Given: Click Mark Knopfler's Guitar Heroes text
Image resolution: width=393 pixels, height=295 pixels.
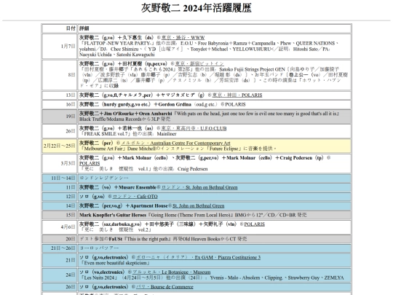Looking at the screenshot, I should [113, 215].
